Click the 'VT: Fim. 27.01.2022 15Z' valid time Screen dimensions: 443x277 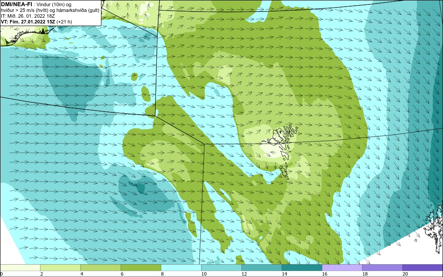(x=28, y=22)
